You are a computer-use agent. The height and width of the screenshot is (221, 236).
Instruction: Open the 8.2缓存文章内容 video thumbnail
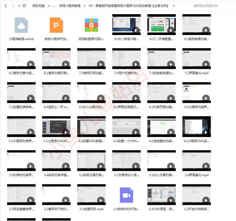(x=21, y=59)
